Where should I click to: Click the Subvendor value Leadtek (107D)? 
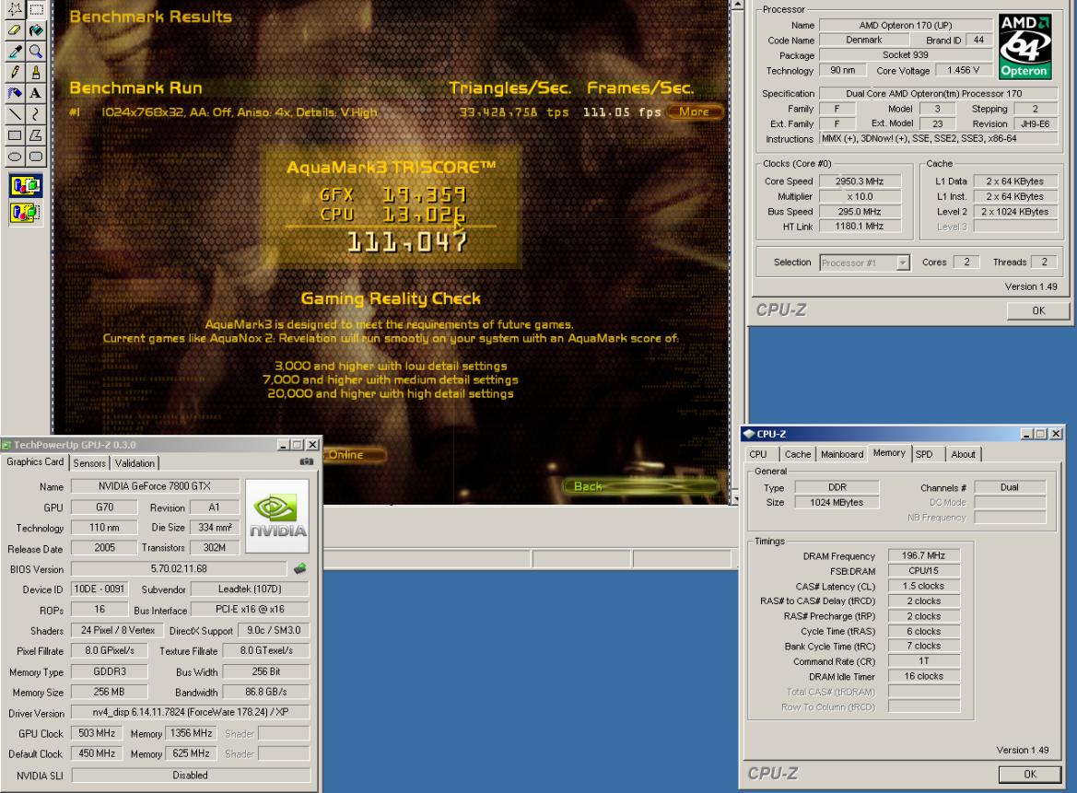[250, 589]
